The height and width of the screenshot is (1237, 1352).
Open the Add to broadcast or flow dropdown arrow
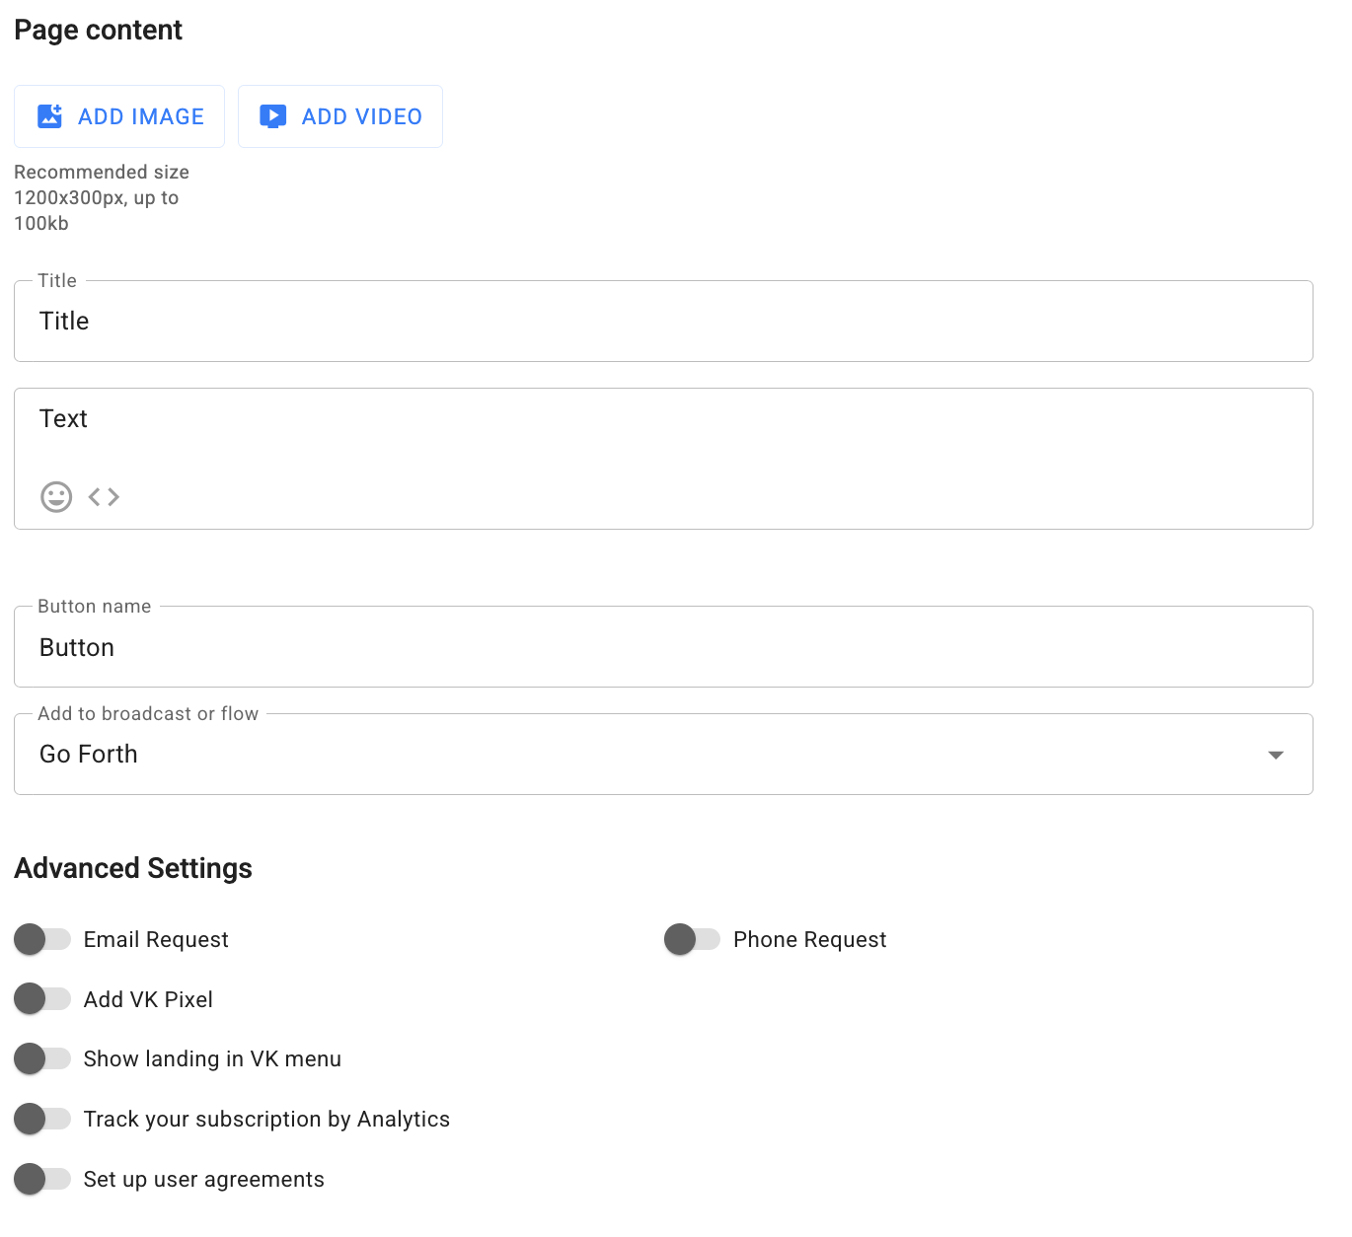(x=1275, y=755)
